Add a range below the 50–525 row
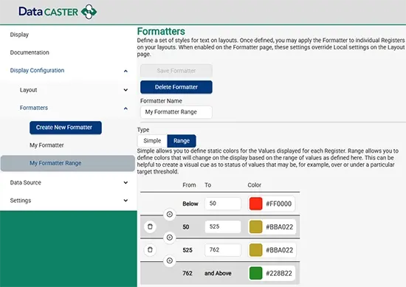Viewport: 406px width, 287px height. (x=170, y=238)
